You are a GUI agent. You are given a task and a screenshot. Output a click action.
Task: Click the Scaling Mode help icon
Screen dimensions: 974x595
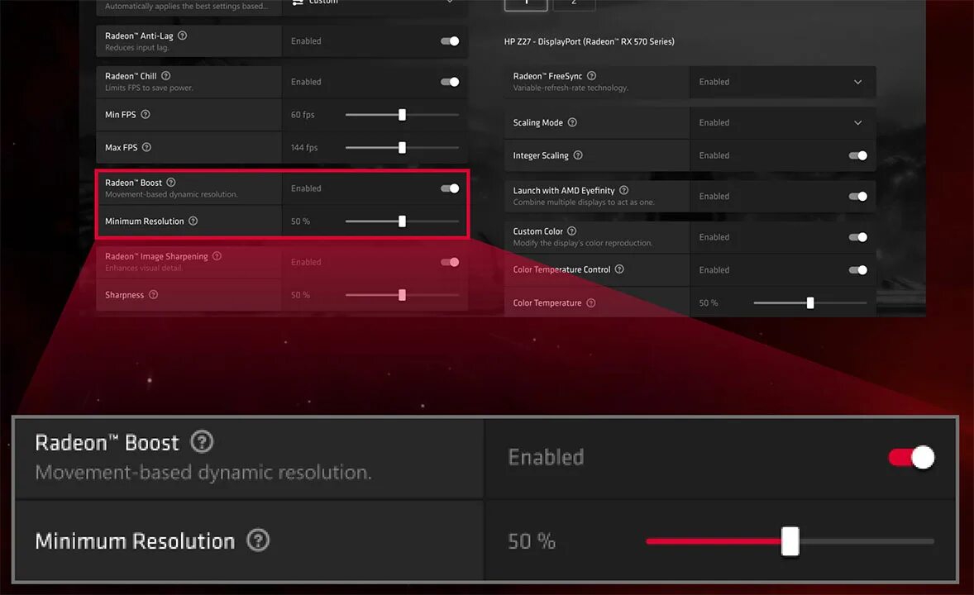[572, 122]
